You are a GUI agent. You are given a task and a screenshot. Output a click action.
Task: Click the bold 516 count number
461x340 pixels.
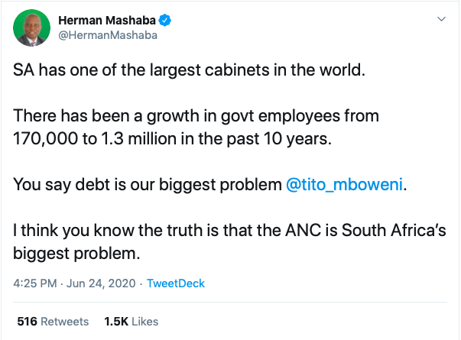pos(27,322)
